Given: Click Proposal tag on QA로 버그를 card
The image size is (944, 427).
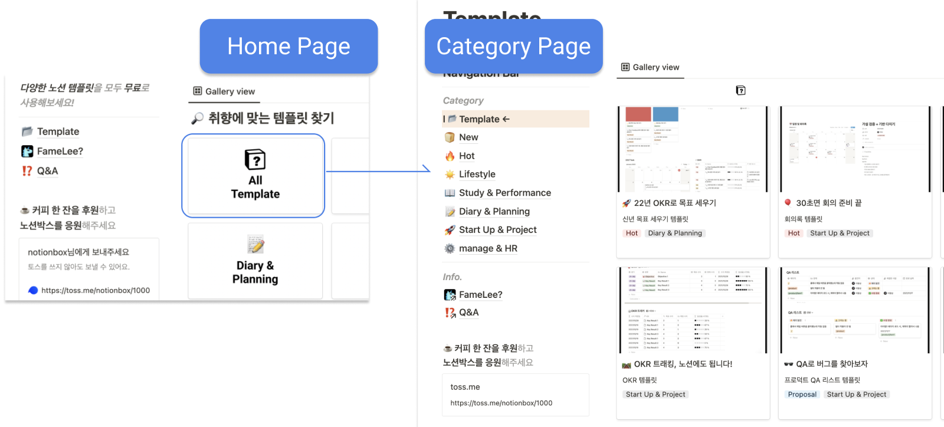Looking at the screenshot, I should (x=802, y=395).
